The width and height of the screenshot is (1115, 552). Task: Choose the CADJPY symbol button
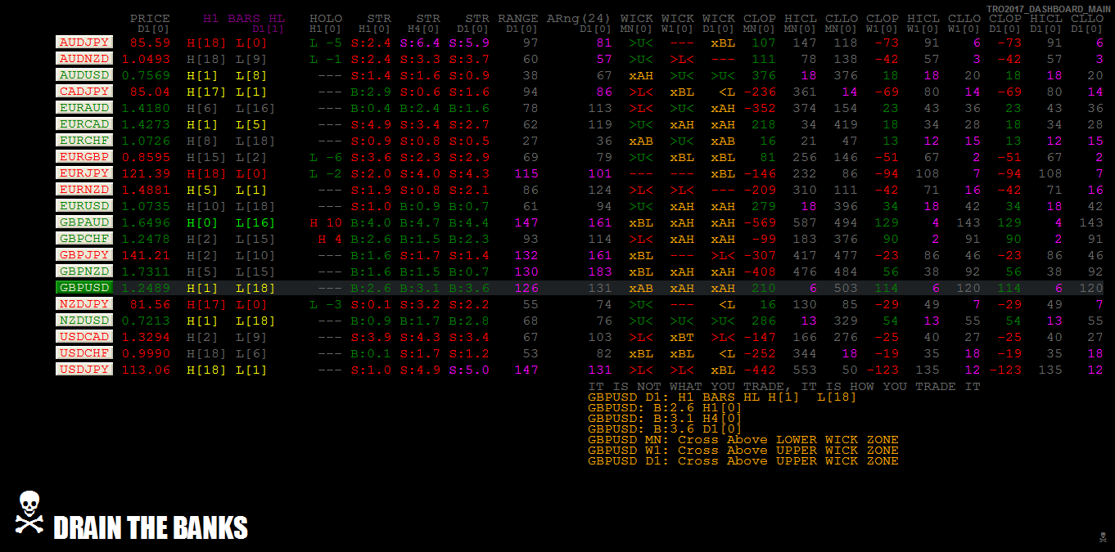point(84,91)
